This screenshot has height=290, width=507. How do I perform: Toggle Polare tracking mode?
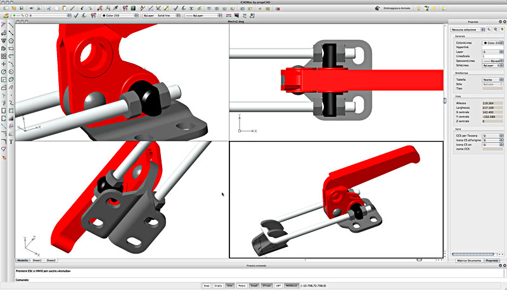tap(242, 286)
